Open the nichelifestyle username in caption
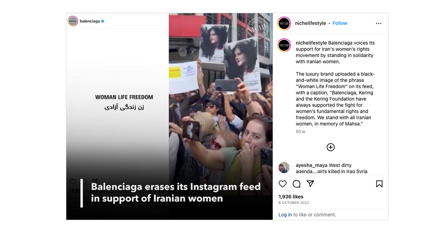447x235 pixels. 311,43
